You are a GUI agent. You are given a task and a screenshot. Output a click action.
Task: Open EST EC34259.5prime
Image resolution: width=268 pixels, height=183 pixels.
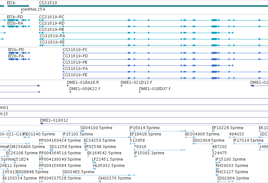tap(100, 140)
